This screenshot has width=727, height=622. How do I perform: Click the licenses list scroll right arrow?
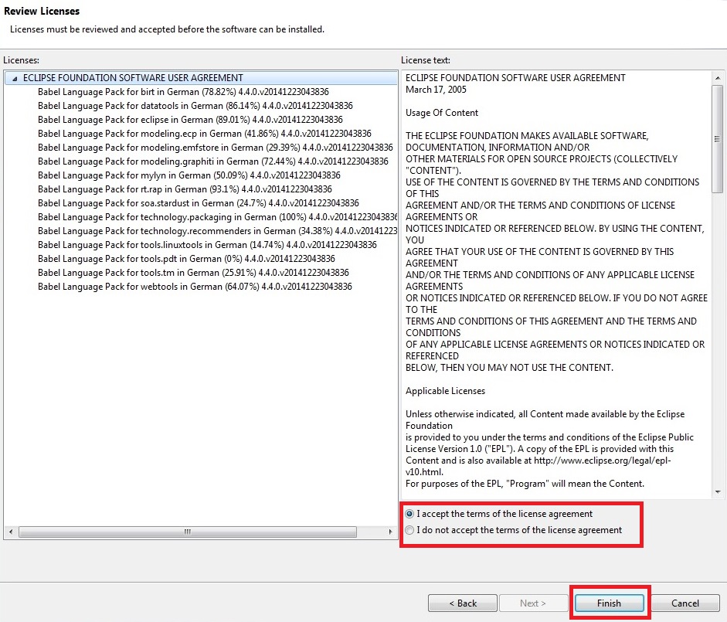[x=390, y=532]
